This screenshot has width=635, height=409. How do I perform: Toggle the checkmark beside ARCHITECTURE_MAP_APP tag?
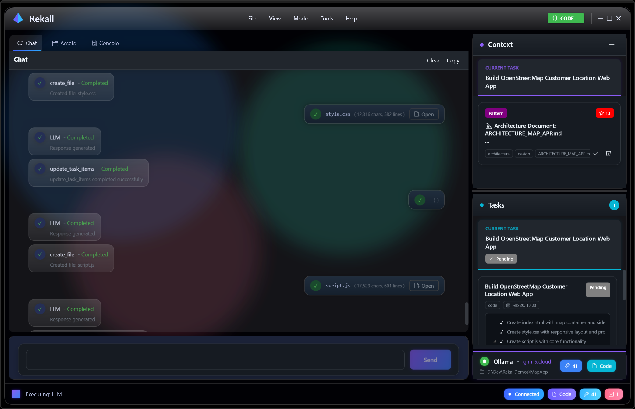(x=595, y=153)
